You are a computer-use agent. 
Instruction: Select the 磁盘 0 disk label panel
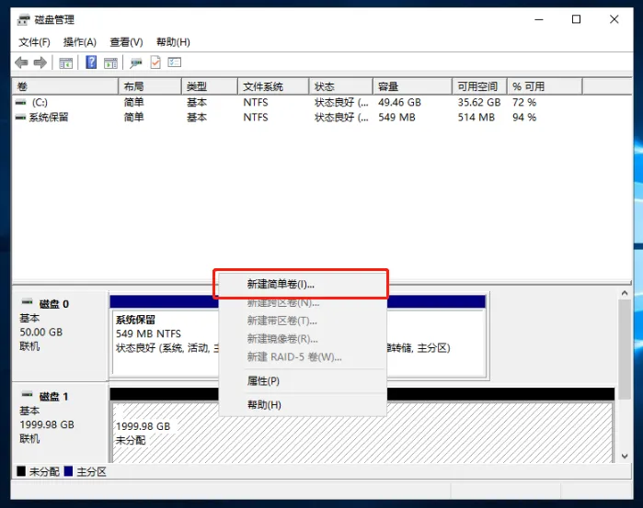(x=60, y=335)
